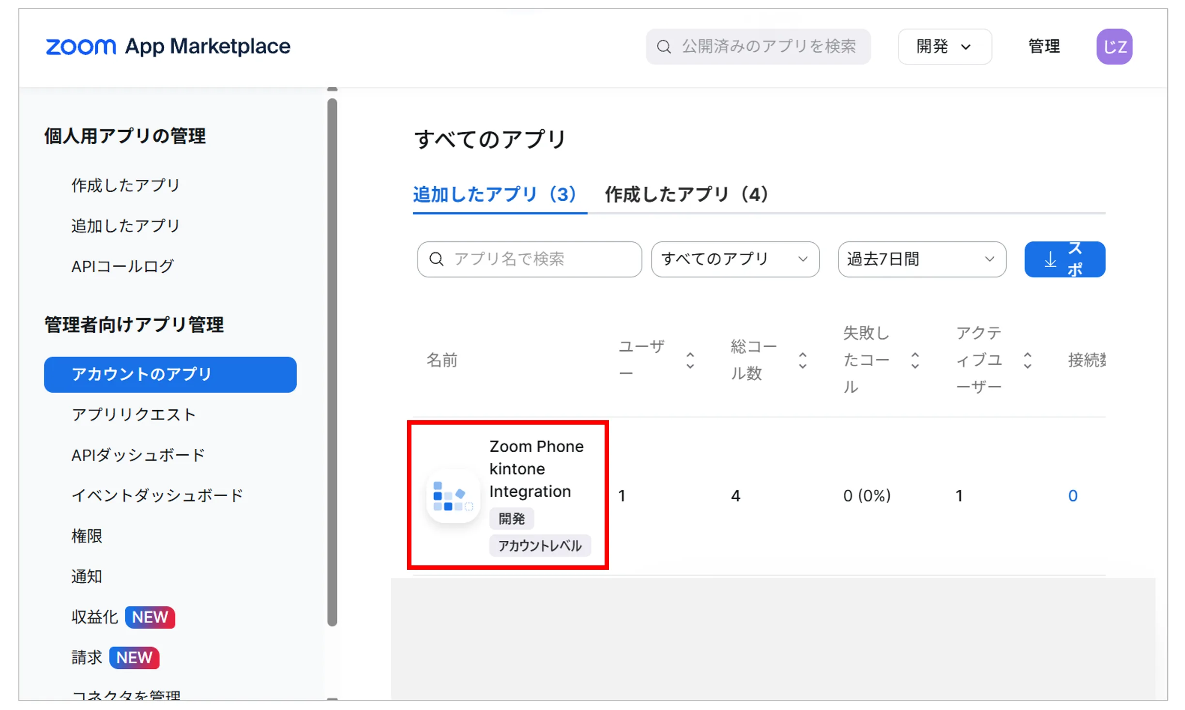Click the magnifier icon in published apps search
This screenshot has height=710, width=1185.
pyautogui.click(x=664, y=46)
